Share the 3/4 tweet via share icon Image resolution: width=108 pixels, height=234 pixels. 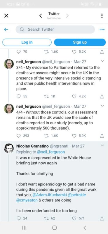pyautogui.click(x=102, y=97)
